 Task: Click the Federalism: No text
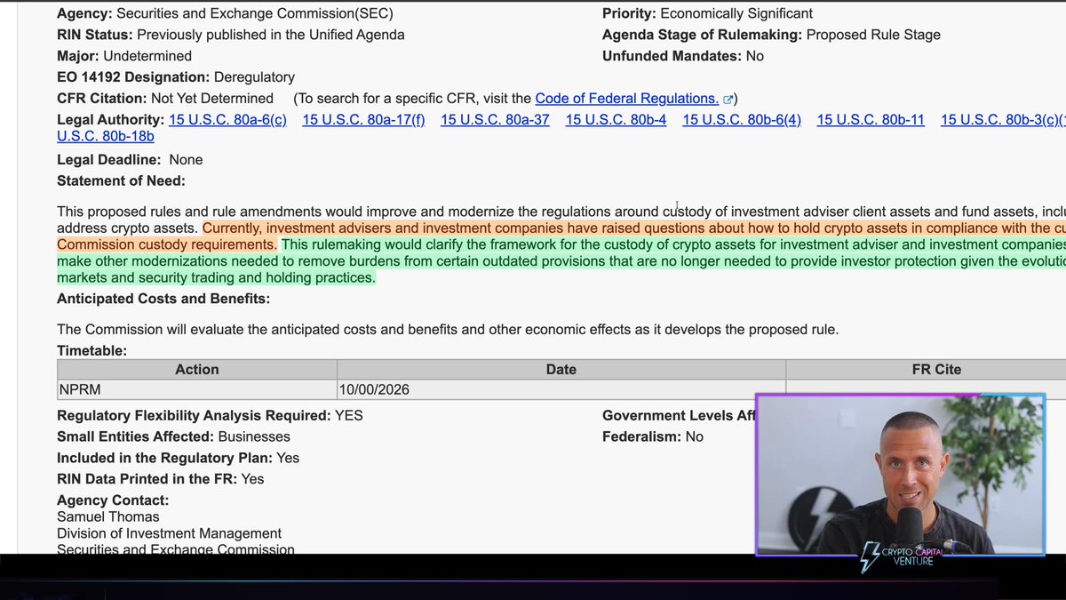pos(653,436)
